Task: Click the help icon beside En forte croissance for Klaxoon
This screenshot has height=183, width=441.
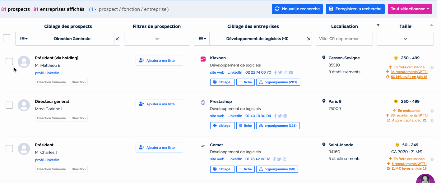Action: tap(432, 67)
